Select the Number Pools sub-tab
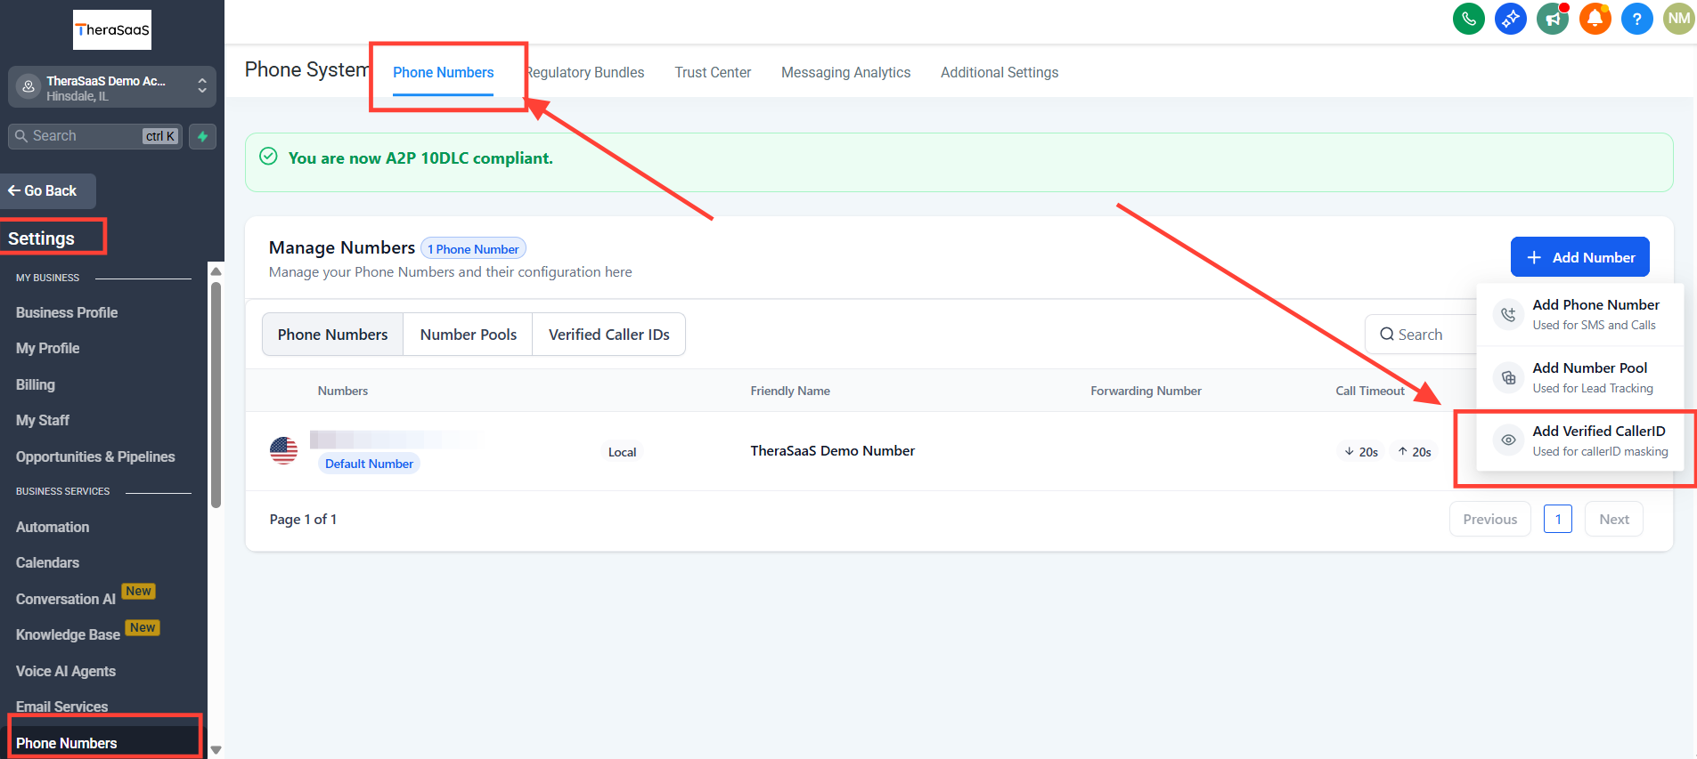The image size is (1697, 759). tap(468, 335)
